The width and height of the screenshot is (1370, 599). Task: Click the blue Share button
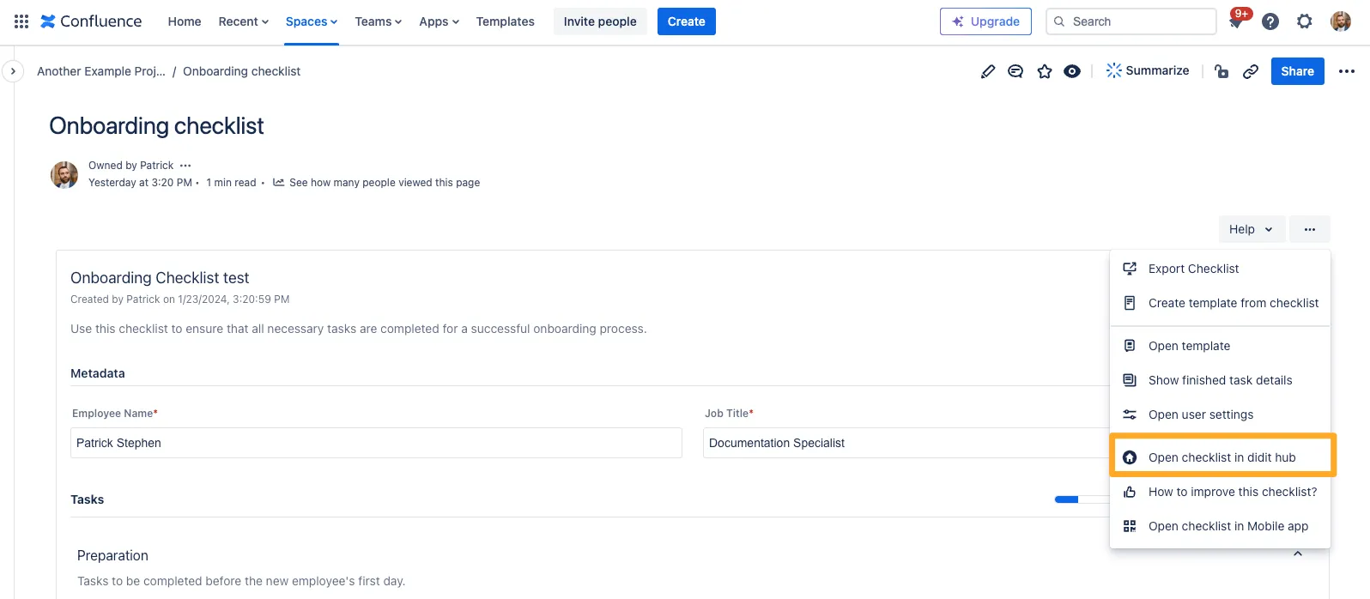click(x=1297, y=71)
